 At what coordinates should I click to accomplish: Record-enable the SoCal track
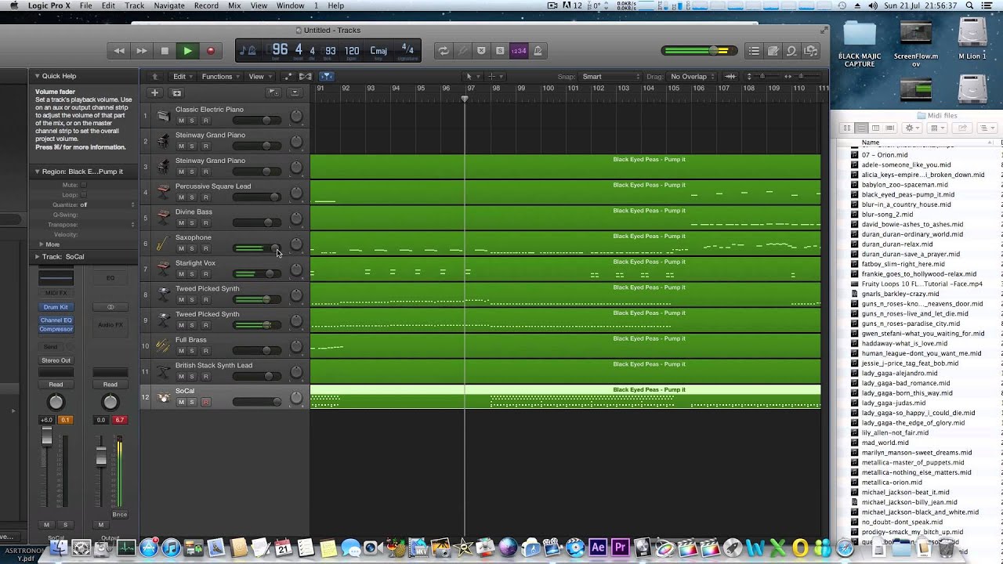coord(205,402)
